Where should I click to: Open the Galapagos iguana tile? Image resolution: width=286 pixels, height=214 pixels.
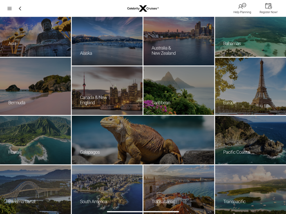coord(143,140)
